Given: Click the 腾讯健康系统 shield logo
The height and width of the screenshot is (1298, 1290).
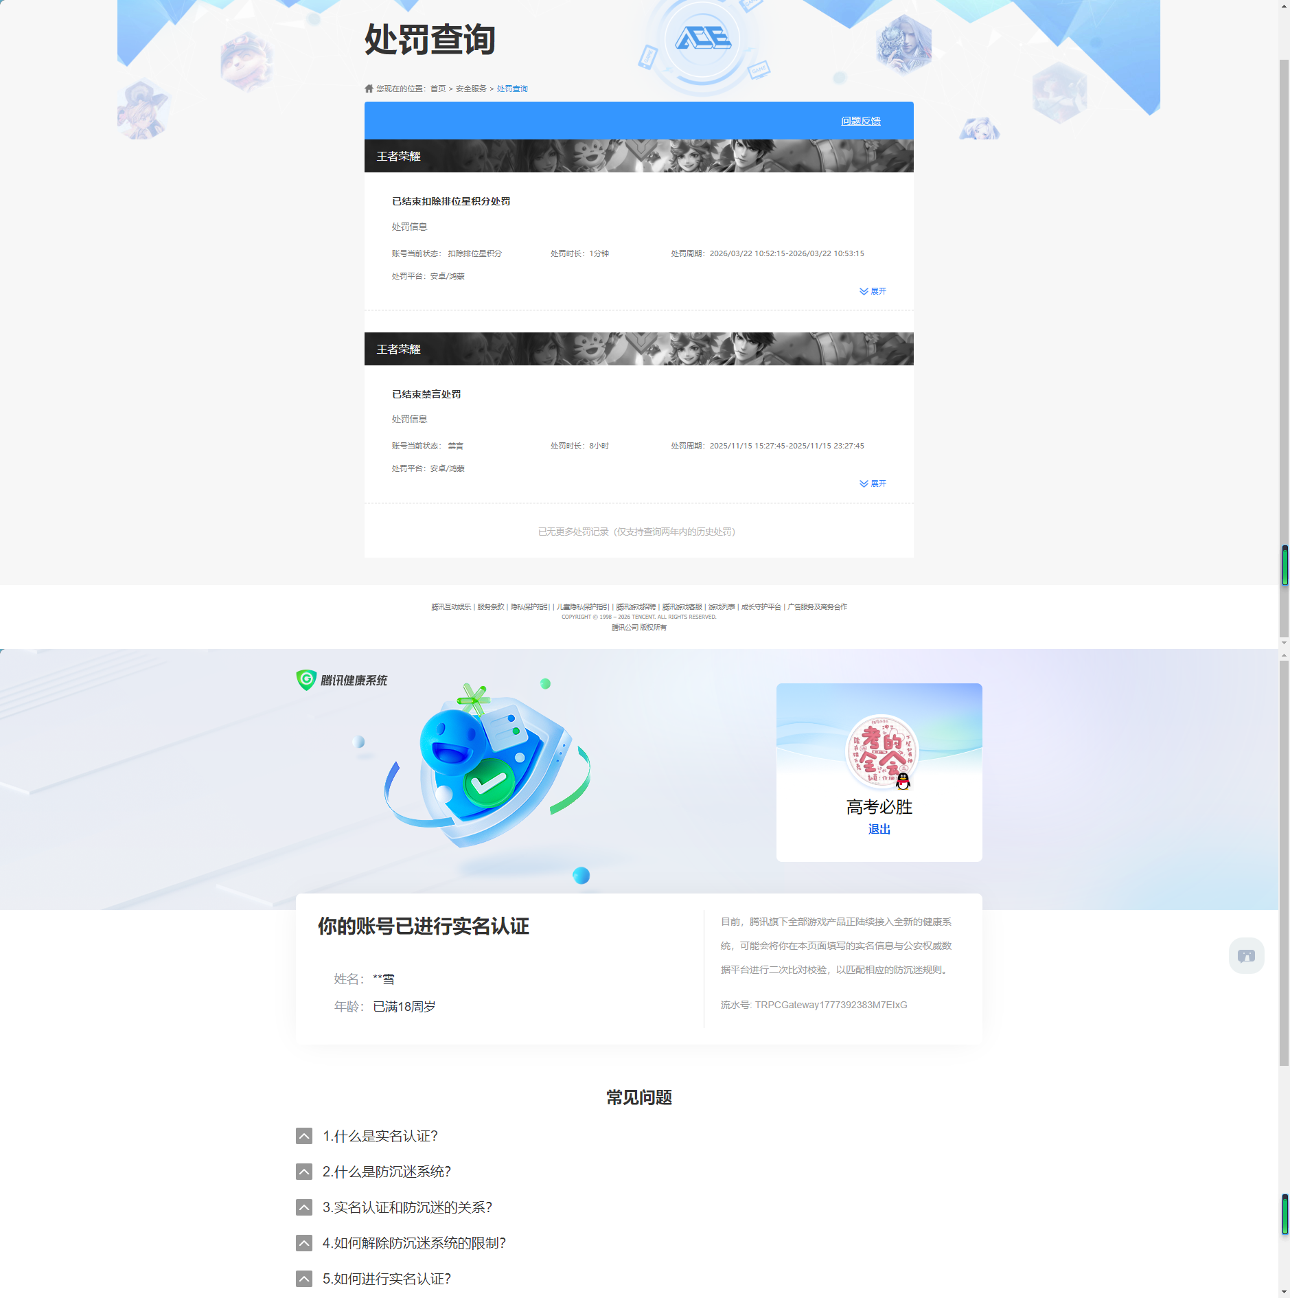Looking at the screenshot, I should (305, 680).
